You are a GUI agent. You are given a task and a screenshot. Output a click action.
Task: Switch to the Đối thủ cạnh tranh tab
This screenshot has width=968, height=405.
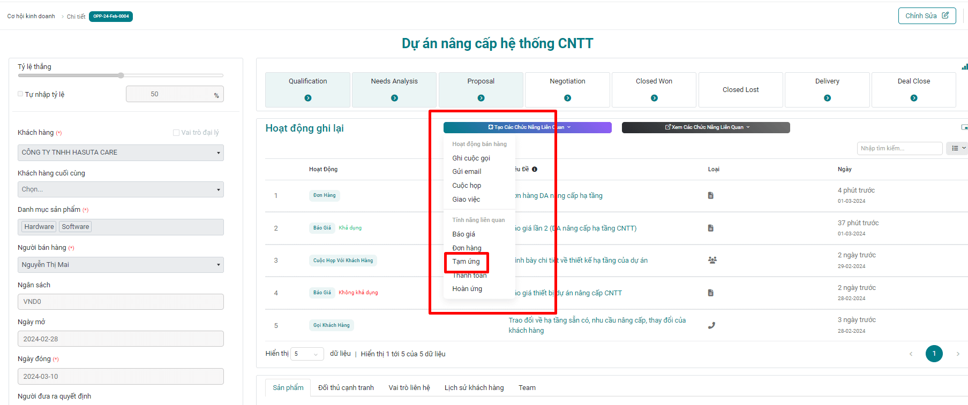coord(346,387)
